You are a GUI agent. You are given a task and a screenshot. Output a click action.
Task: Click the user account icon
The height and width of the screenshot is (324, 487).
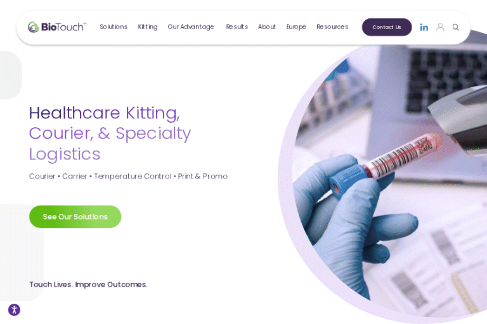pos(440,27)
